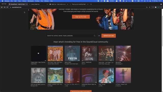Open the Trippie Redd Miss The Rage cover

[x=38, y=53]
